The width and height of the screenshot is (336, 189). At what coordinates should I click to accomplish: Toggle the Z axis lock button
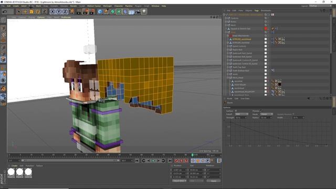point(65,12)
